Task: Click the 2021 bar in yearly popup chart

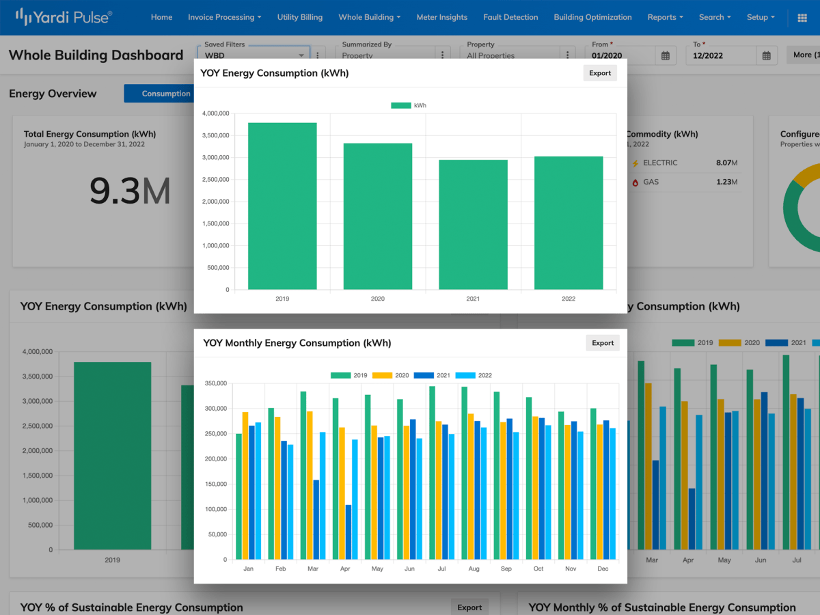Action: pos(474,224)
